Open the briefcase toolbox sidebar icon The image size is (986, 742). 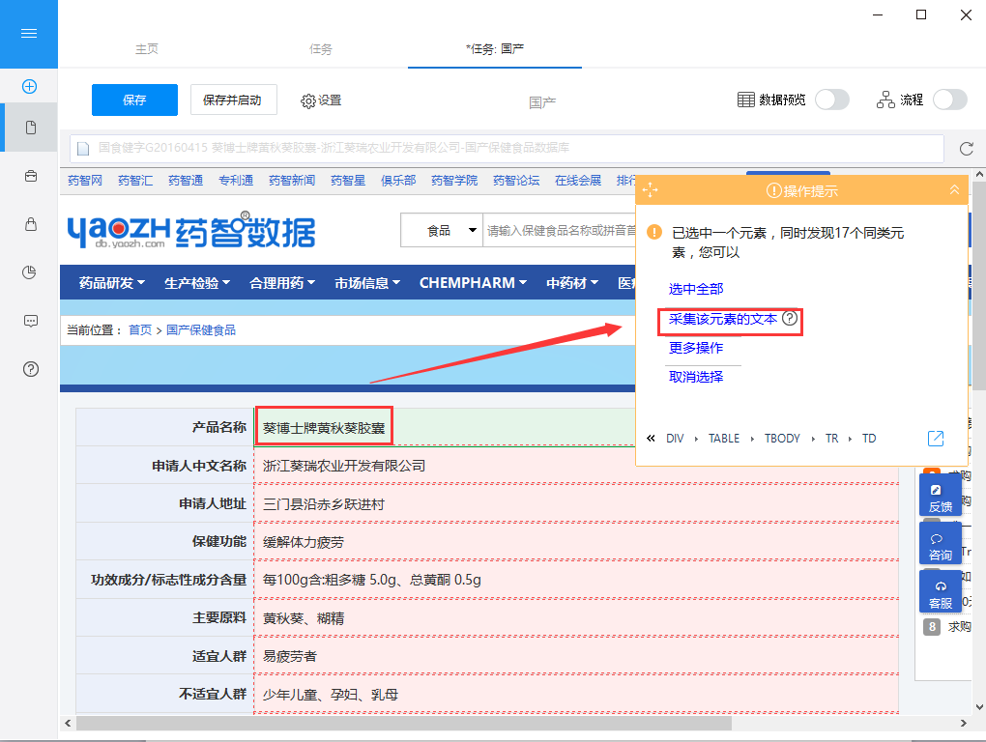30,176
